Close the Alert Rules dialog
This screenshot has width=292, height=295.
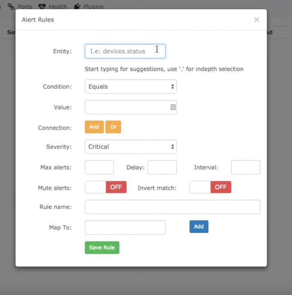click(256, 20)
